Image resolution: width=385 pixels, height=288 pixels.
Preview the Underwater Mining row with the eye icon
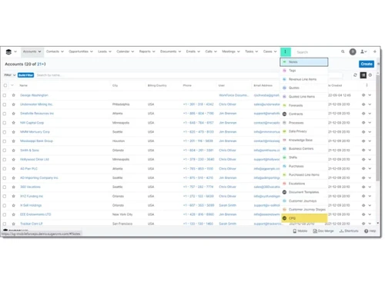[363, 104]
